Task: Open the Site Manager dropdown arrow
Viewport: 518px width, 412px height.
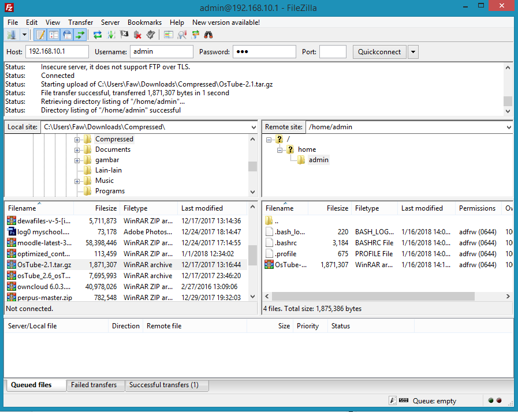Action: click(x=24, y=35)
